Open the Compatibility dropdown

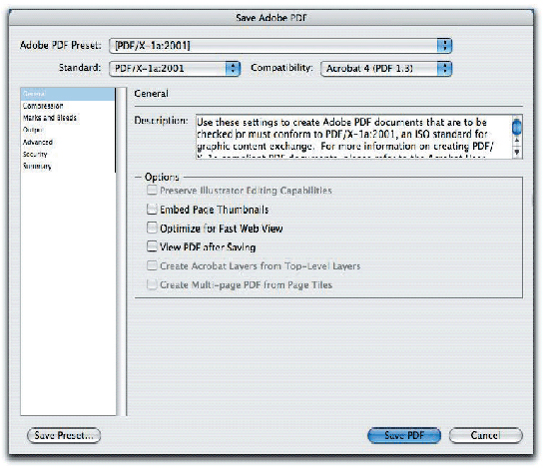(x=386, y=68)
